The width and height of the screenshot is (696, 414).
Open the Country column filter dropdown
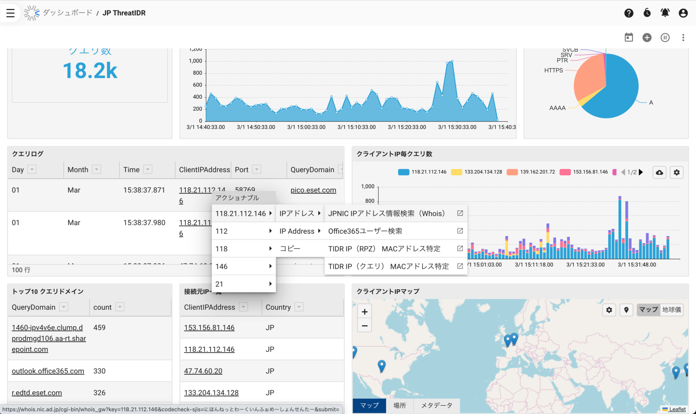coord(299,307)
